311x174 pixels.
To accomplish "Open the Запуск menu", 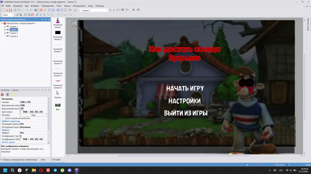I will [x=67, y=6].
